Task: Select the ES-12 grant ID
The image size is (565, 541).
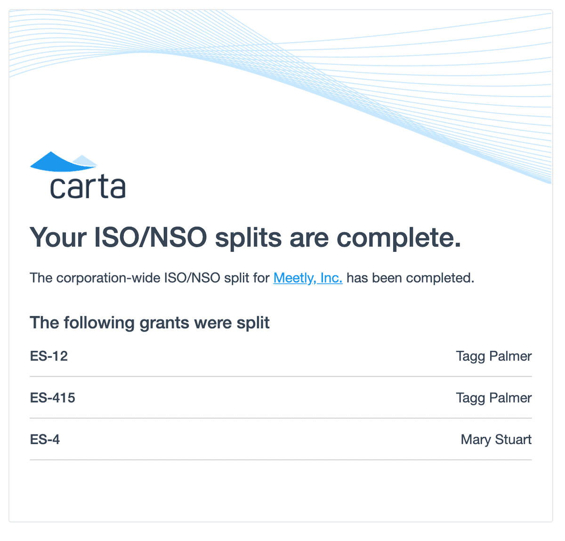Action: 49,356
